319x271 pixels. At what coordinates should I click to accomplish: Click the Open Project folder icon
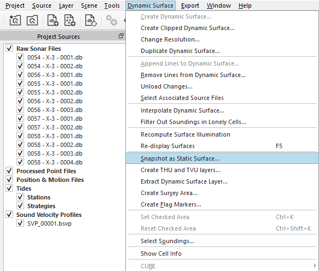(x=32, y=20)
